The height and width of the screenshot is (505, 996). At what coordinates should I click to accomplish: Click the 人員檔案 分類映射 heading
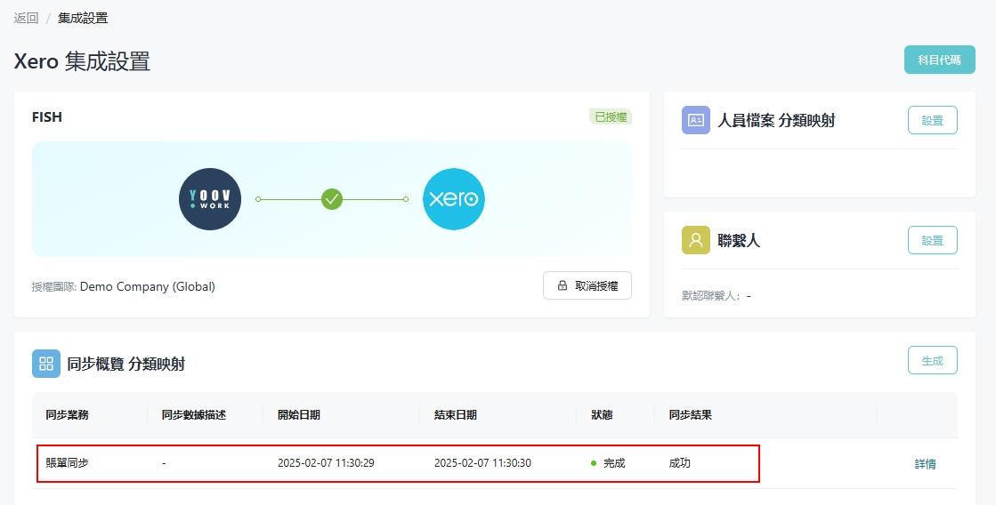776,120
